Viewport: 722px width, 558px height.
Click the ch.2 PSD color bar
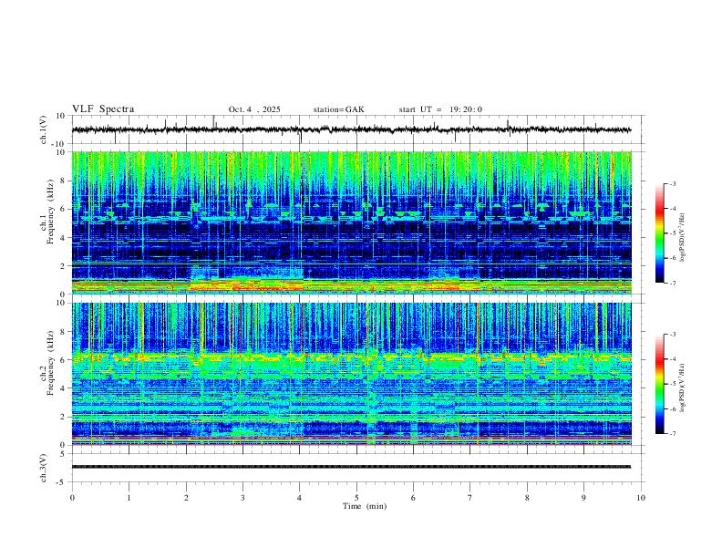click(660, 384)
